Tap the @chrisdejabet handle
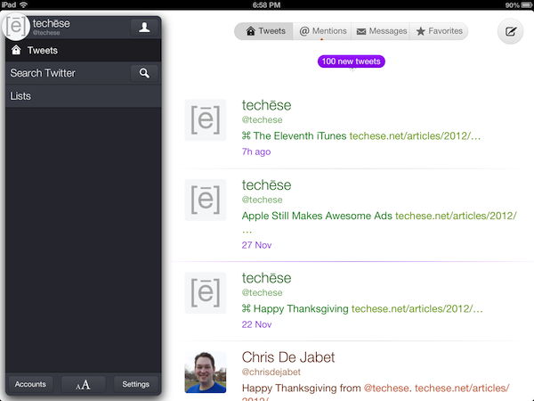The image size is (534, 401). pyautogui.click(x=271, y=372)
